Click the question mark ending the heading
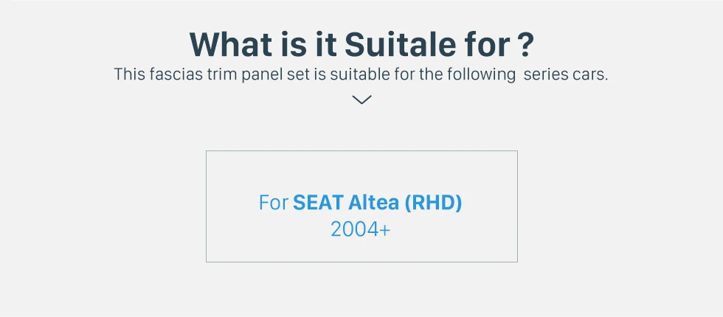Image resolution: width=723 pixels, height=317 pixels. click(525, 45)
